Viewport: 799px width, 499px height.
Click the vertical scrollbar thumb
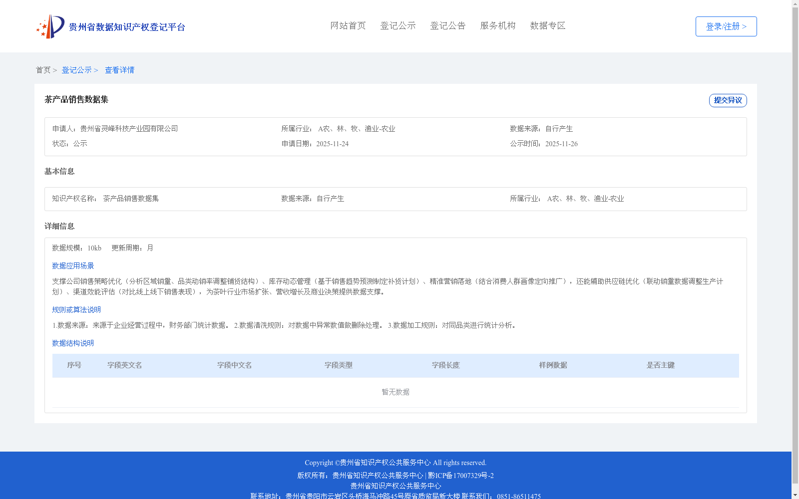coord(795,246)
